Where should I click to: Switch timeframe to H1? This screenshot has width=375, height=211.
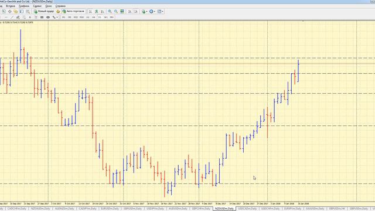click(x=87, y=17)
